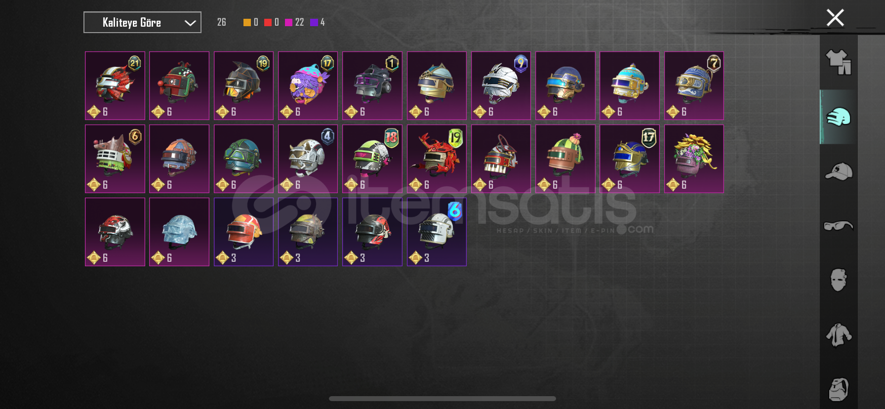Select the ice crystal helmet
The image size is (885, 409).
coord(179,232)
